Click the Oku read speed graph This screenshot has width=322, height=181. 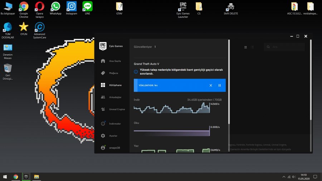[x=172, y=131]
